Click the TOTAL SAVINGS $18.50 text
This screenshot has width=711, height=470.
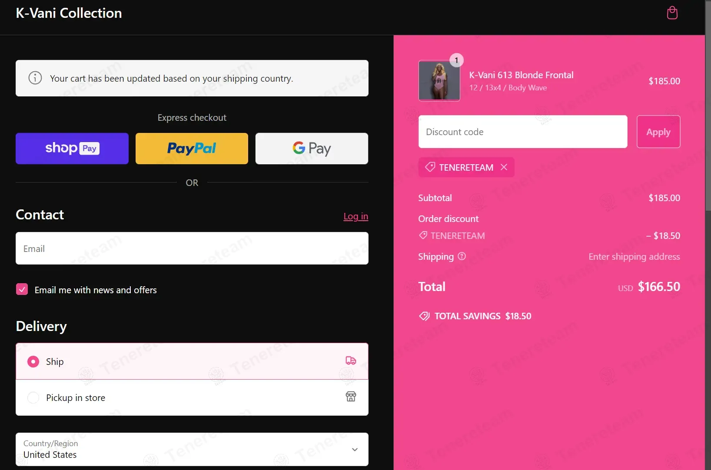483,316
